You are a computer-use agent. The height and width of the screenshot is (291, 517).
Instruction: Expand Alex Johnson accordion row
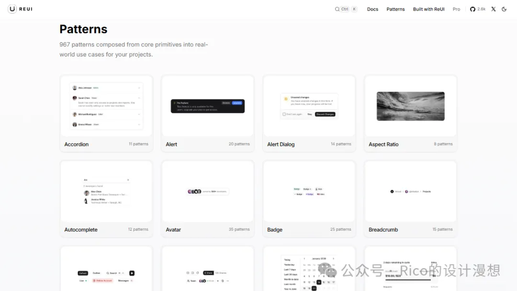[139, 88]
